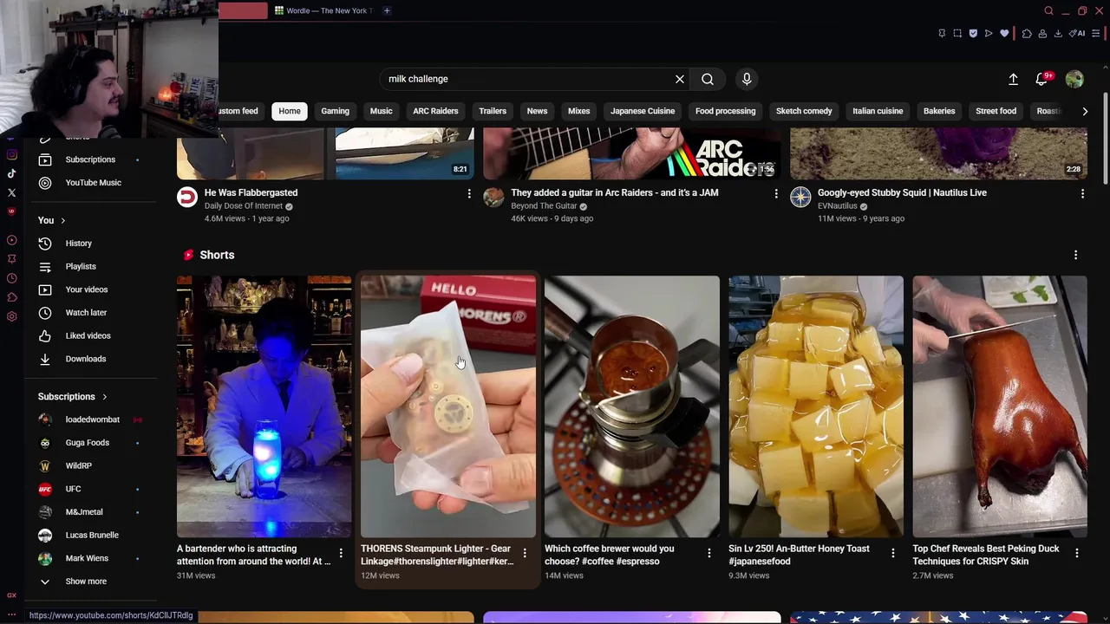
Task: Start voice search with the microphone icon
Action: coord(747,79)
